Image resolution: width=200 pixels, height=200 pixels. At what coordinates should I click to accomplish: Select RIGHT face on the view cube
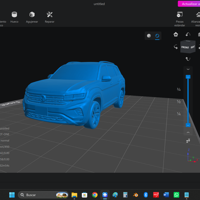pyautogui.click(x=193, y=47)
